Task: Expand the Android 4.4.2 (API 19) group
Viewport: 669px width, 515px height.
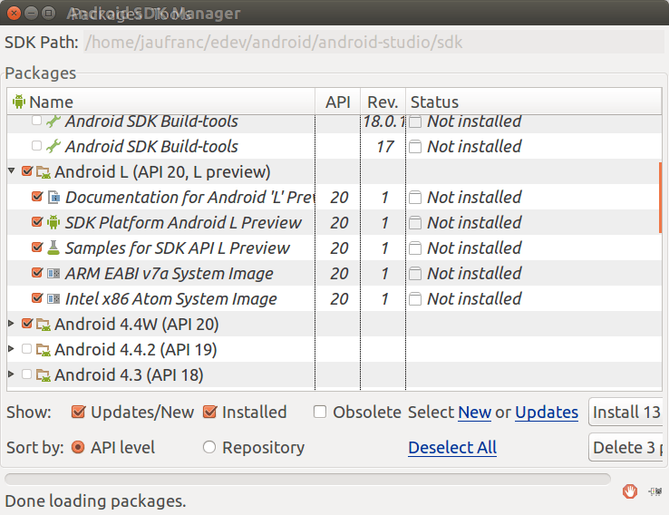Action: [x=12, y=349]
